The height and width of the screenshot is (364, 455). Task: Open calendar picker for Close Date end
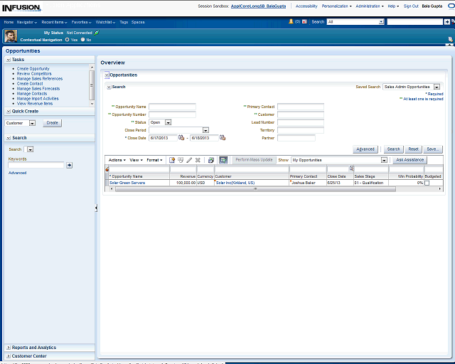pyautogui.click(x=223, y=137)
